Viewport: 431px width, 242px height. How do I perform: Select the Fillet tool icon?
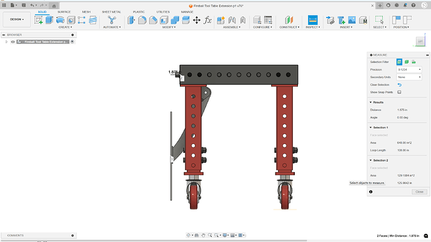142,20
